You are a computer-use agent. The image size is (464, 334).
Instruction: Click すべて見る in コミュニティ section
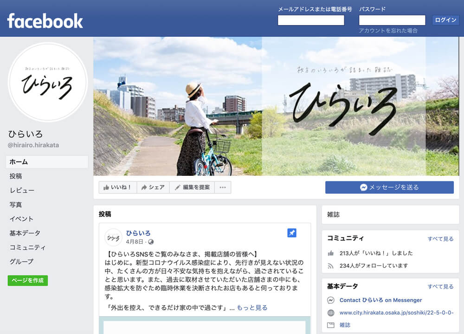[440, 239]
